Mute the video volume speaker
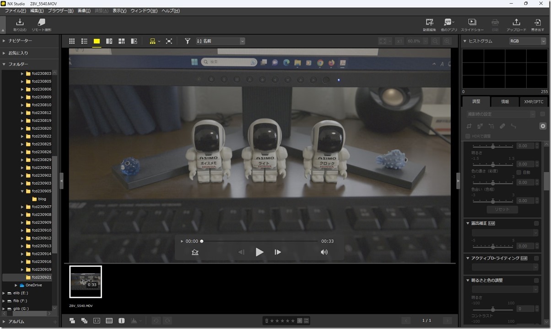 point(324,252)
